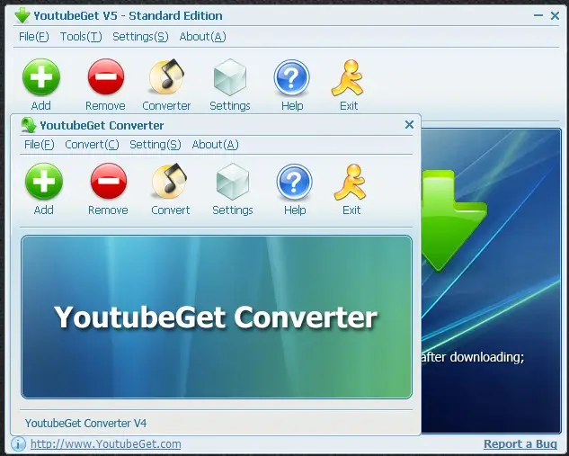
Task: Click the YoutubeGet Converter V4 status text
Action: [85, 424]
